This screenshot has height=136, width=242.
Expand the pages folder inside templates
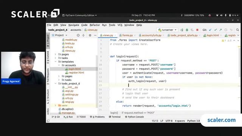click(x=59, y=76)
